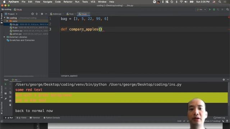The height and width of the screenshot is (129, 230).
Task: Click the python interpreter path in Run output
Action: [x=61, y=85]
